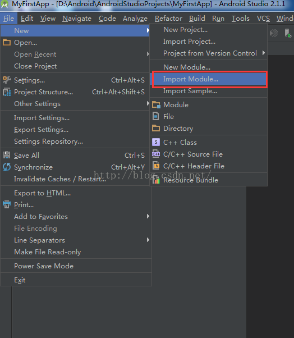The width and height of the screenshot is (294, 338).
Task: Open the Navigate menu
Action: click(77, 19)
